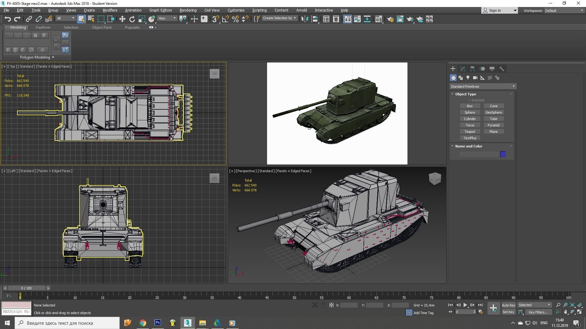Expand the Polygon Modeling panel
Screen dimensions: 586x329
coord(37,57)
